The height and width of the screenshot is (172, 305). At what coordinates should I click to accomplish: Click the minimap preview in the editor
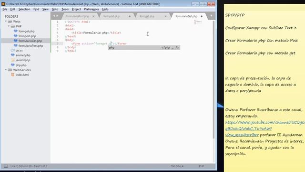[198, 22]
